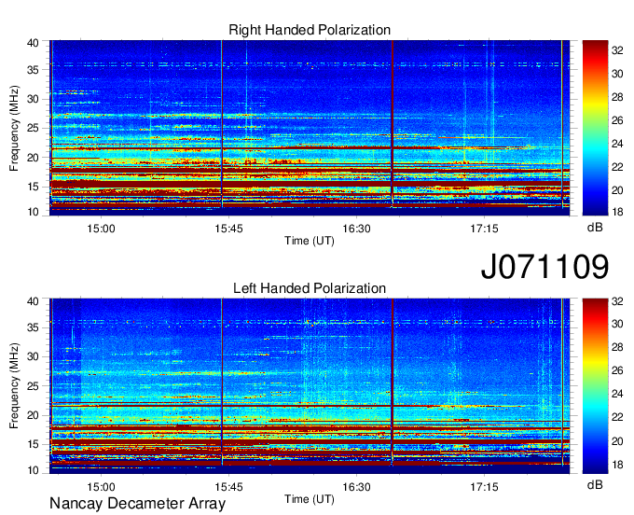
Task: Click the "Right Handed Polarization" plot title
Action: [x=310, y=30]
